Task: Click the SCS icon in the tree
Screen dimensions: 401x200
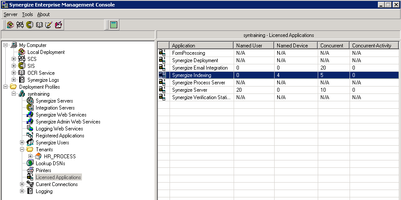Action: [x=22, y=59]
